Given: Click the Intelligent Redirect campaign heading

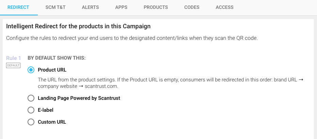Looking at the screenshot, I should coord(78,26).
